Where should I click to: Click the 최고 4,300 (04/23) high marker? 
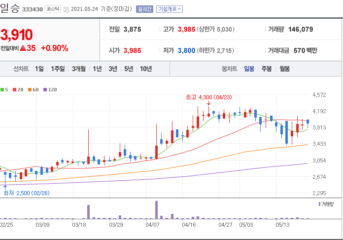[208, 97]
